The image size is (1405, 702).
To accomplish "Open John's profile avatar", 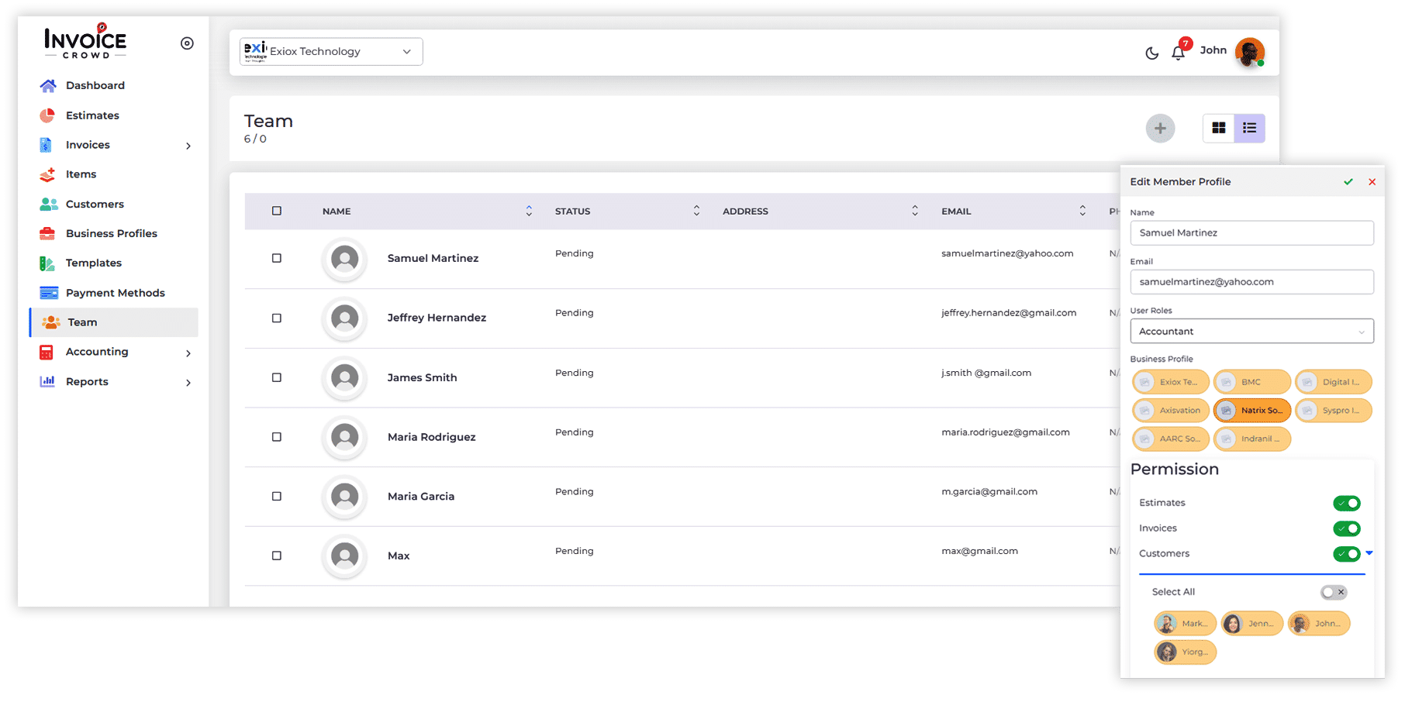I will coord(1249,52).
